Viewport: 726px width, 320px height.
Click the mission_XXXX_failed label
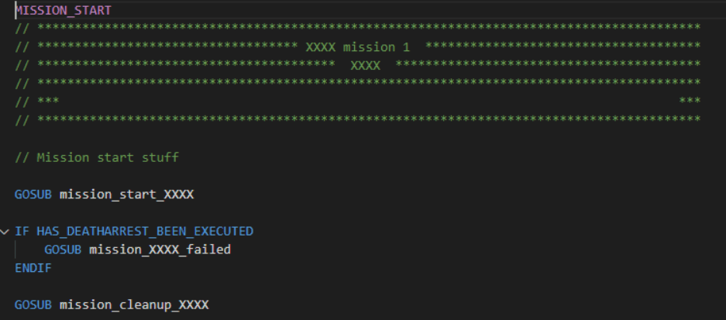coord(160,249)
